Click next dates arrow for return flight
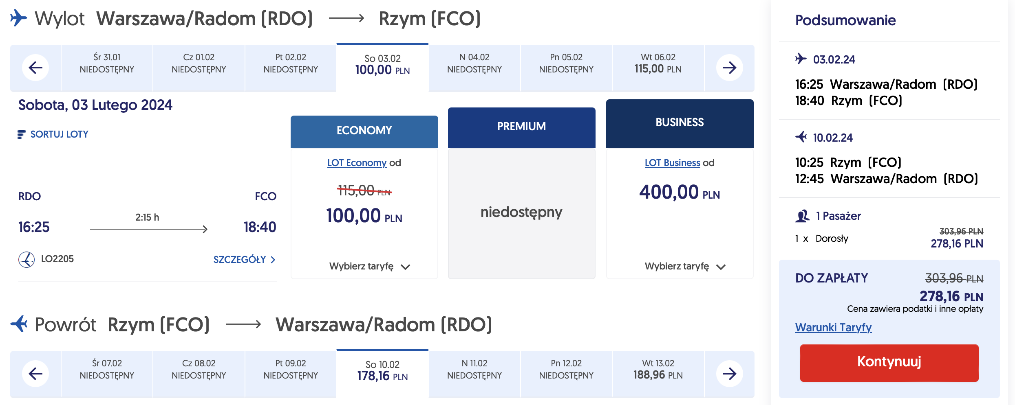 pyautogui.click(x=729, y=374)
